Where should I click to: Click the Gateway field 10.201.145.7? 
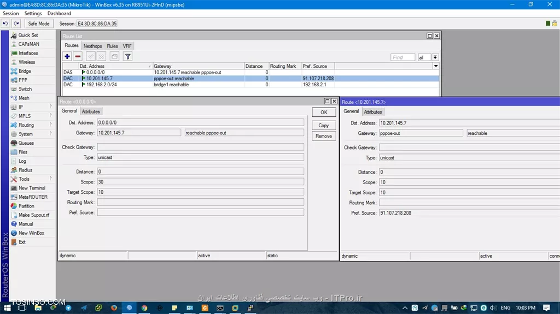click(139, 133)
